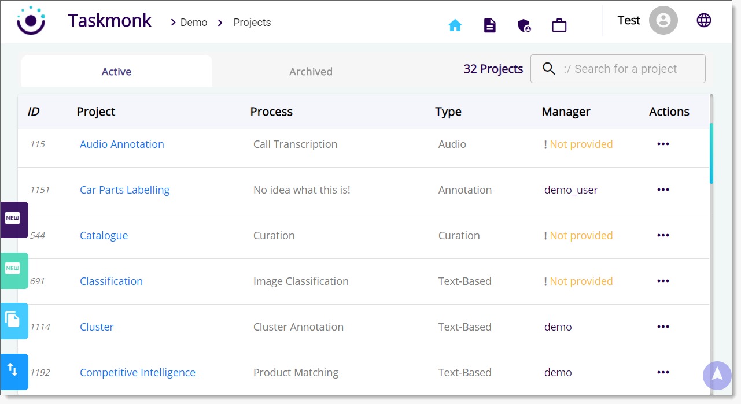
Task: Click the scroll-to-top arrow button
Action: [717, 374]
